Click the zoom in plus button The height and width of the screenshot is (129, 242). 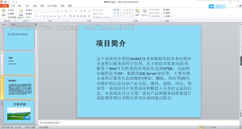point(236,127)
